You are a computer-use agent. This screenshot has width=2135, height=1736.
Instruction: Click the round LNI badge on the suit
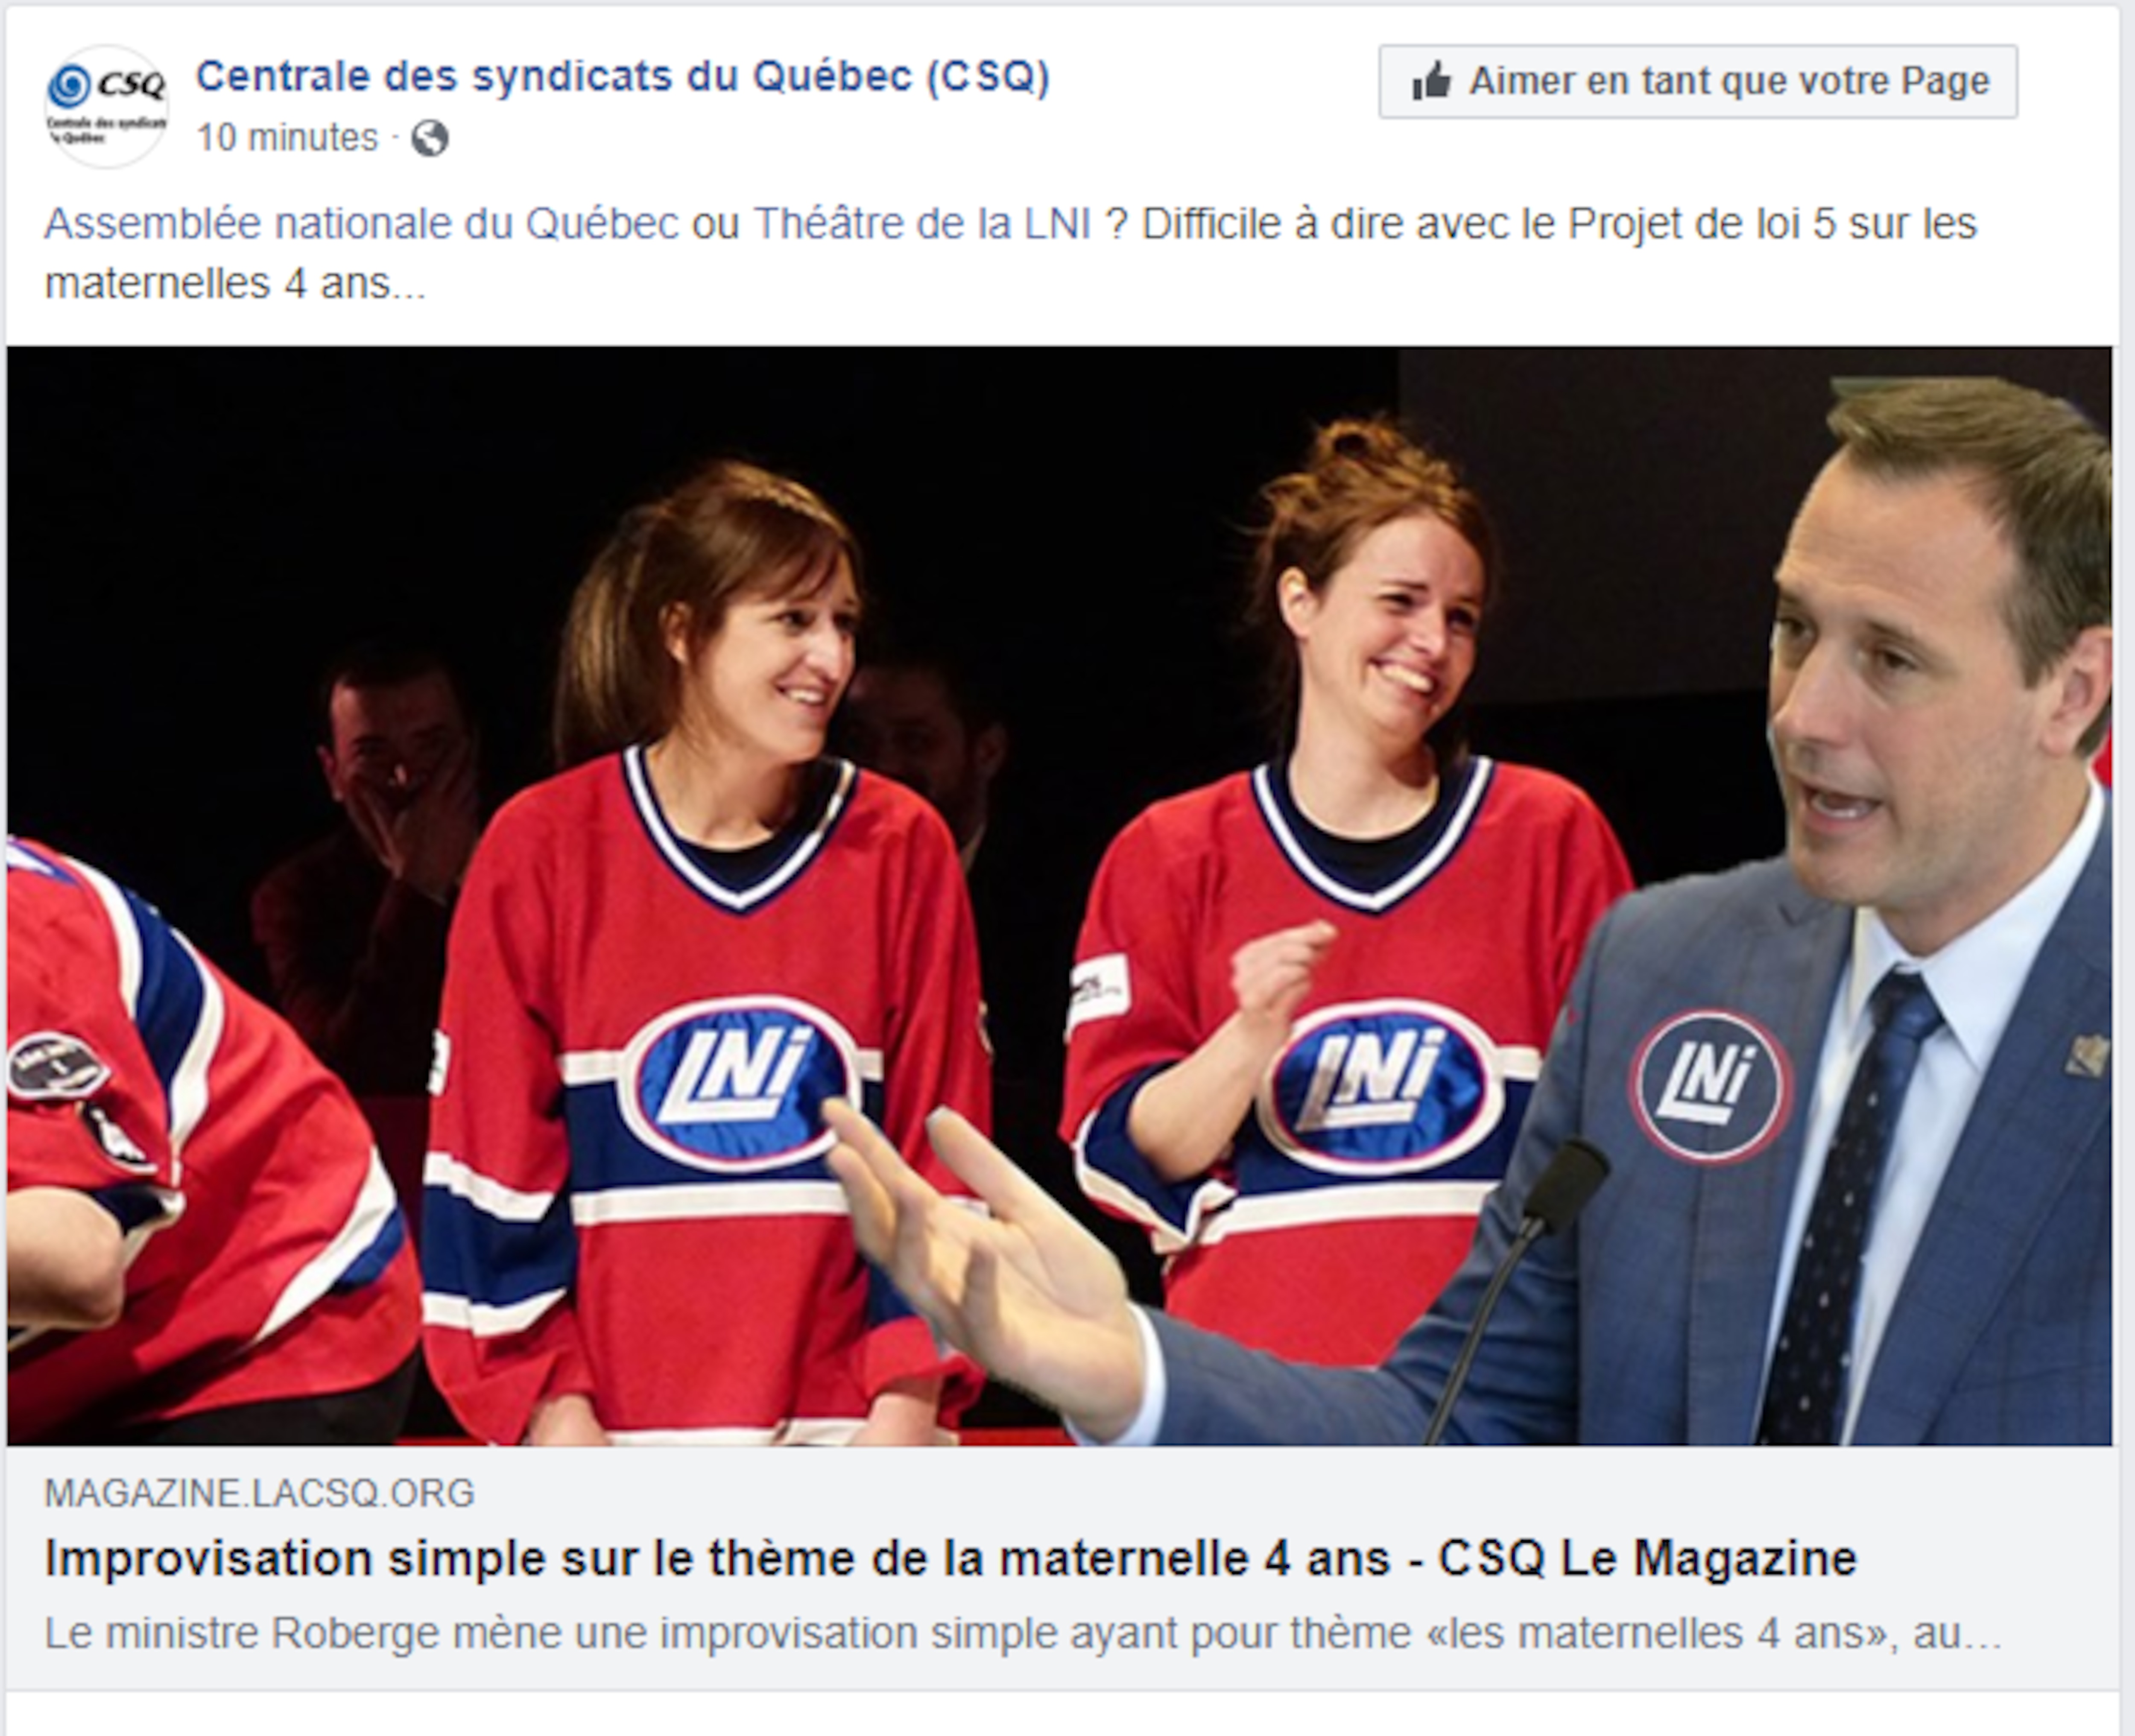[x=1709, y=1085]
